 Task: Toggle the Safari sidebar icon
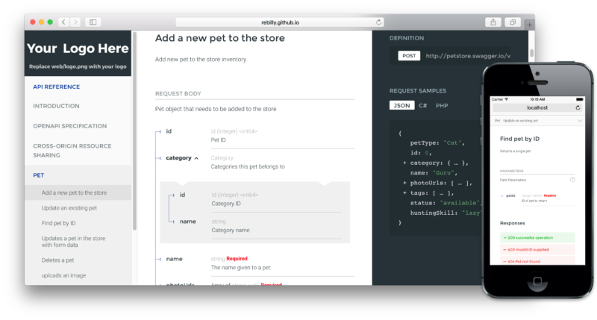[x=93, y=22]
